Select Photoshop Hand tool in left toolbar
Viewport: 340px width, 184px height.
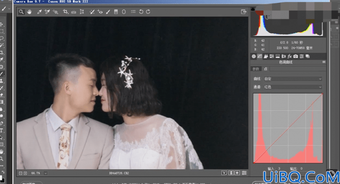point(2,152)
